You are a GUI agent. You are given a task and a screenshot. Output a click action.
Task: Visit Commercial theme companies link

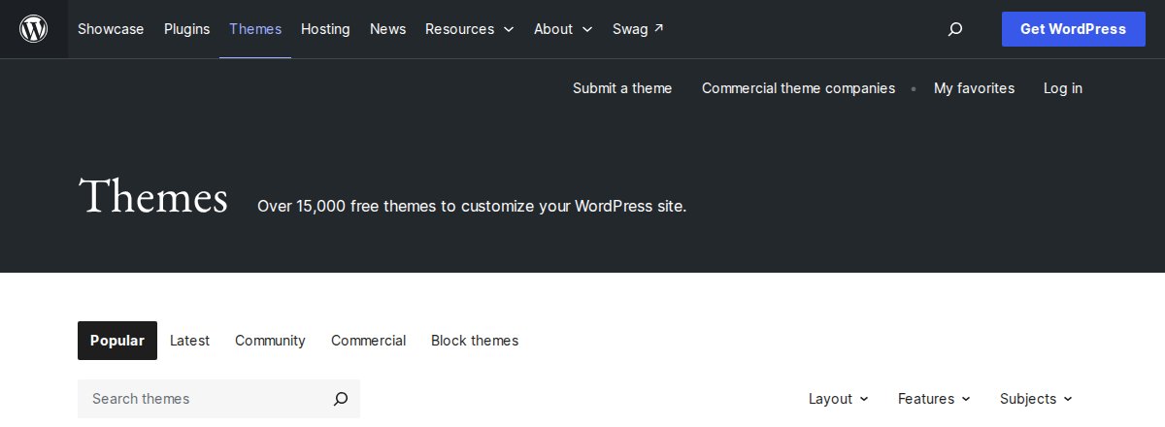point(798,88)
